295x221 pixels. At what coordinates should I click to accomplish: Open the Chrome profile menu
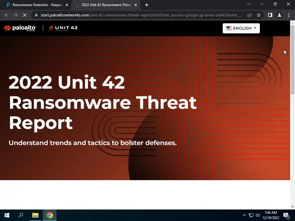pyautogui.click(x=279, y=15)
